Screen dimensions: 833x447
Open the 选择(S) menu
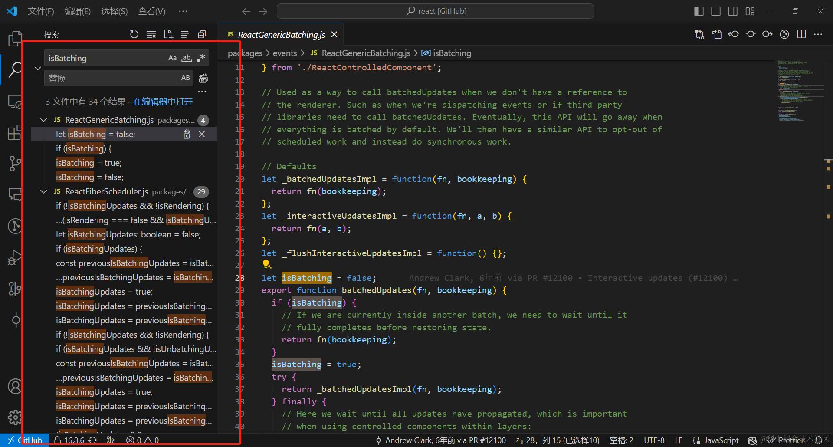pos(115,11)
